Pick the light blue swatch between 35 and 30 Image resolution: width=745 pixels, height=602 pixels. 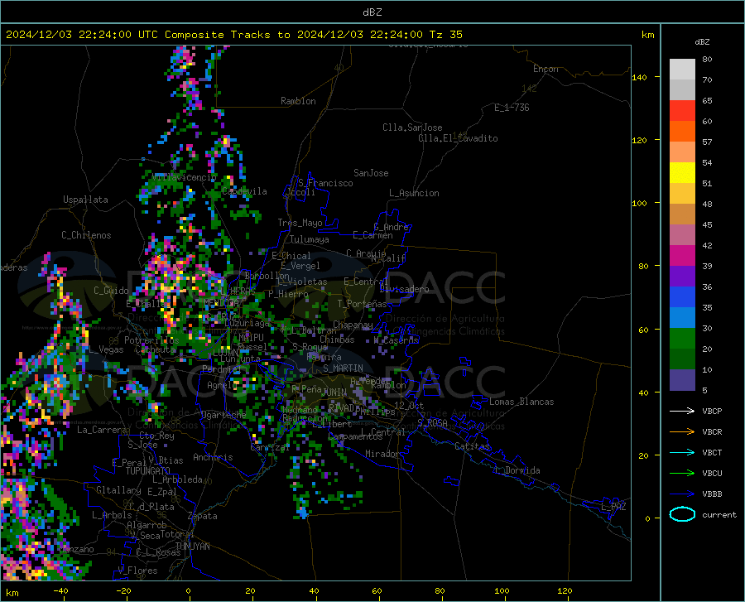tap(682, 318)
